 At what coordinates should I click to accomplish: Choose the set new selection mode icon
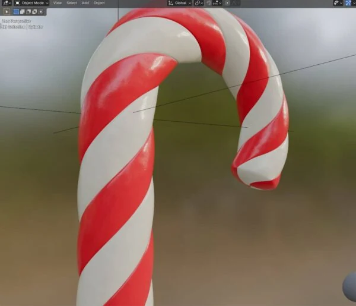point(16,12)
